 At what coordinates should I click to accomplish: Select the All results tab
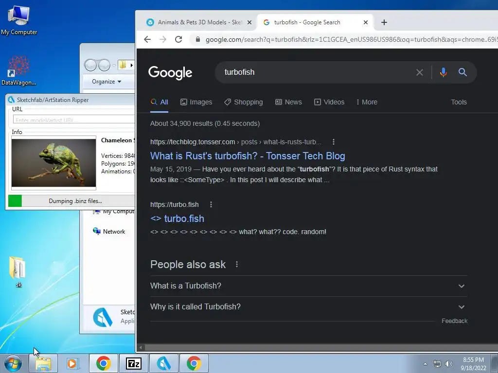coord(159,102)
